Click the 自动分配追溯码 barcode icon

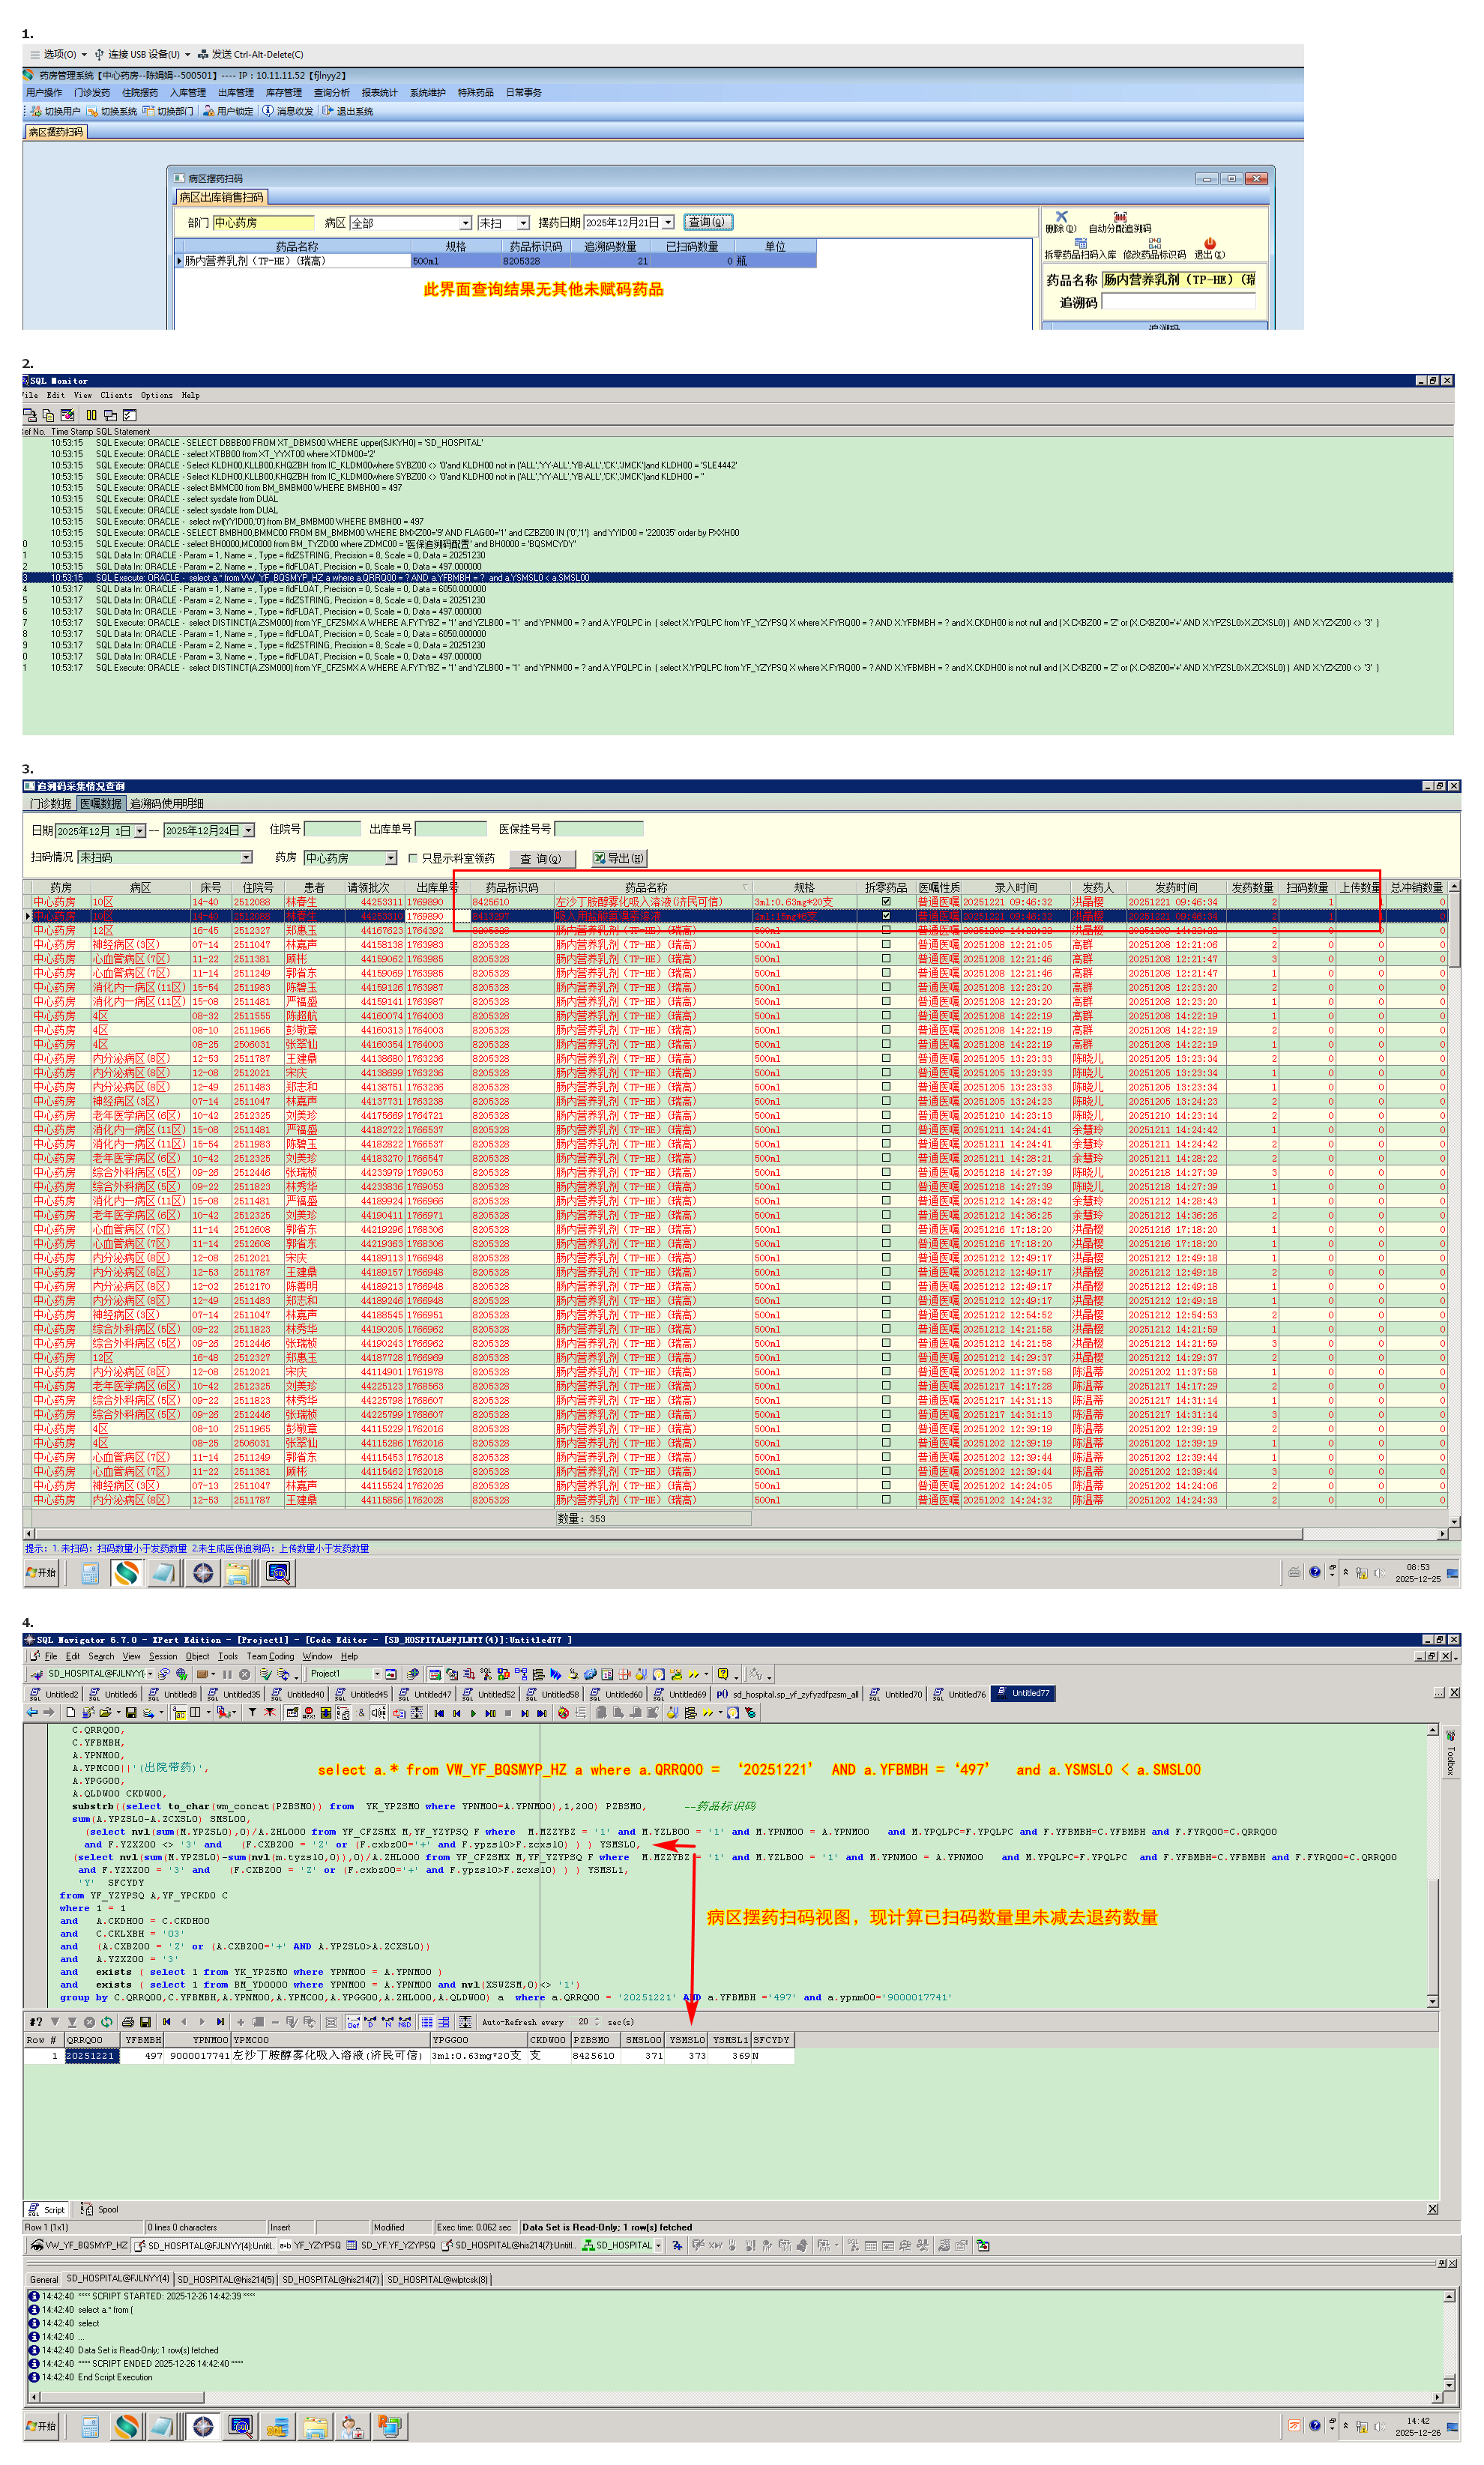coord(1120,217)
